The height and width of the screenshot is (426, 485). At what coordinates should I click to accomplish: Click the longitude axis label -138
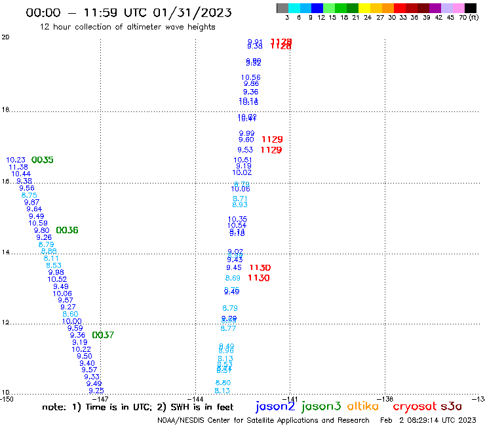coord(385,399)
